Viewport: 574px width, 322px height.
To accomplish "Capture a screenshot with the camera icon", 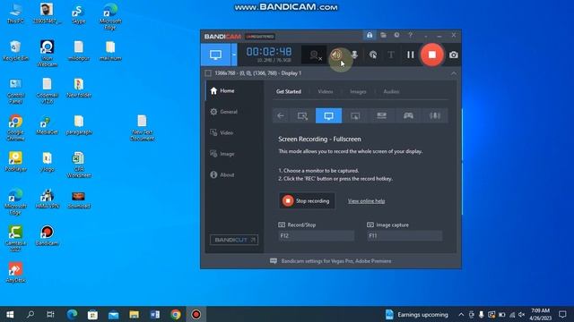I will click(454, 55).
